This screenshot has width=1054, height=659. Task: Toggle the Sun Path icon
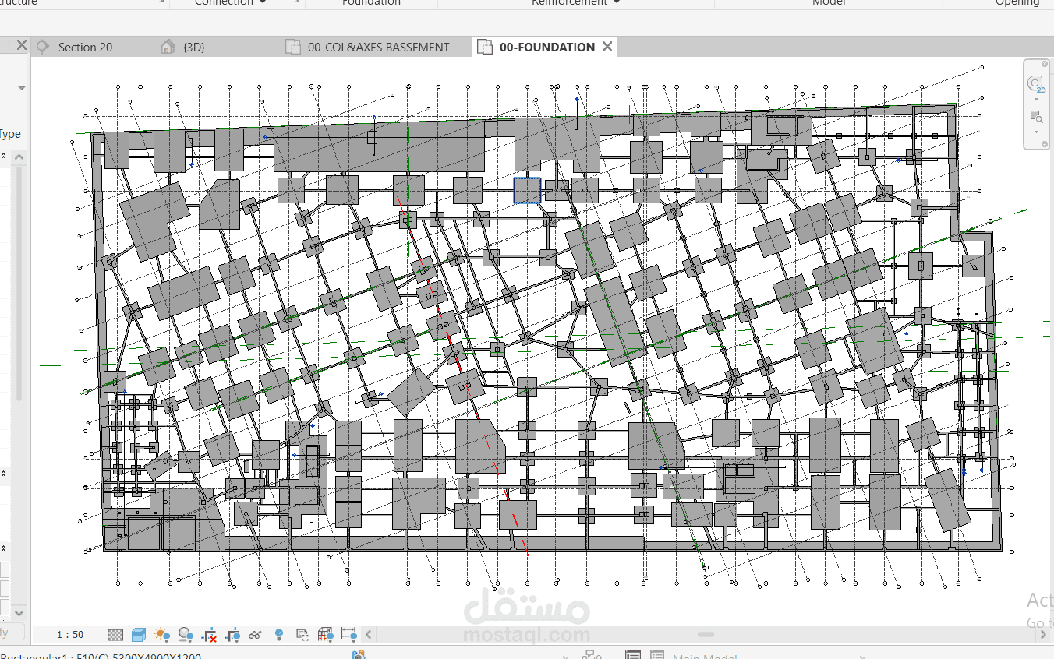point(162,635)
